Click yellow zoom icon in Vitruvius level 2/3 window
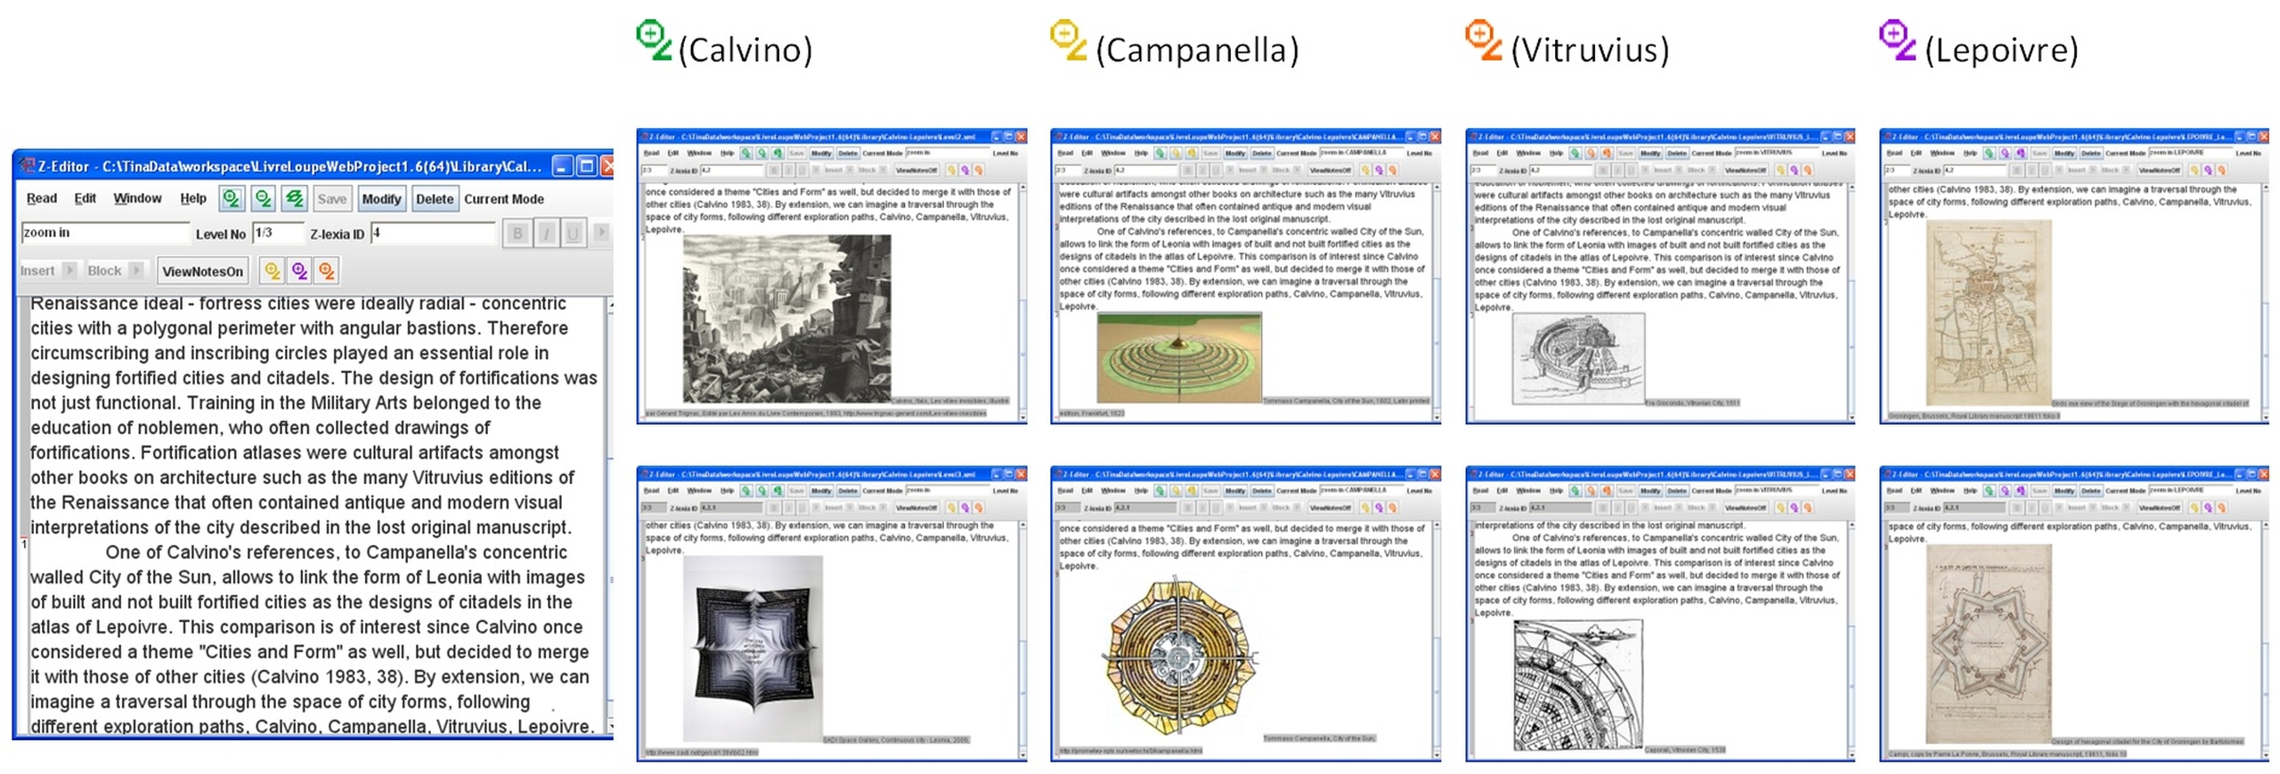Image resolution: width=2280 pixels, height=774 pixels. click(1780, 169)
